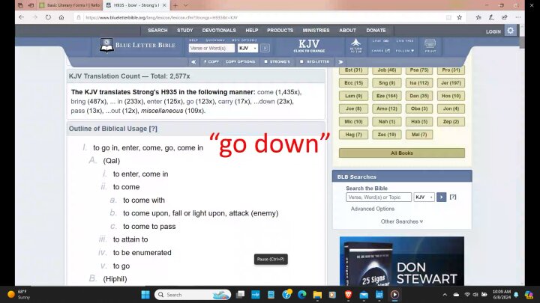Image resolution: width=540 pixels, height=303 pixels.
Task: Click the [?] beside Outline of Biblical Usage
Action: click(153, 129)
